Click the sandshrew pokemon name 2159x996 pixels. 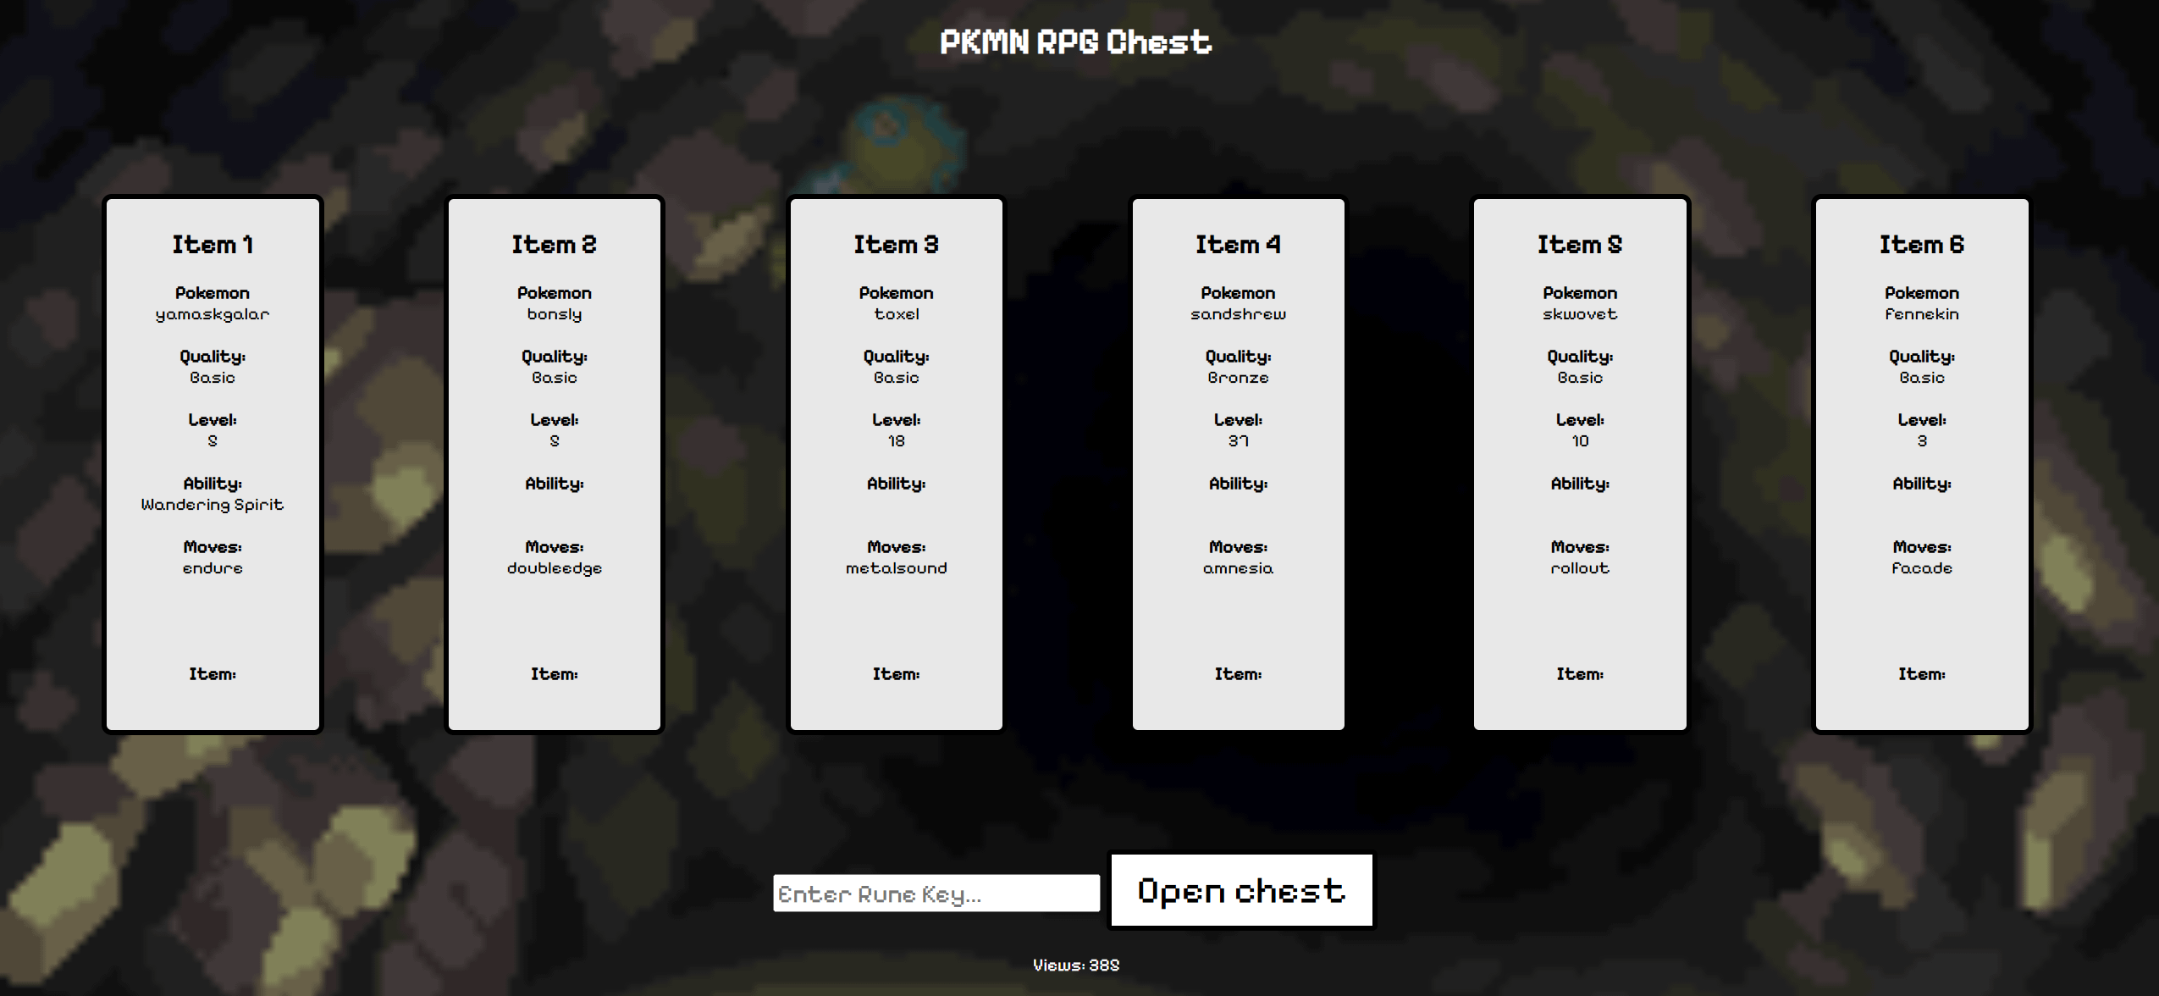point(1239,314)
